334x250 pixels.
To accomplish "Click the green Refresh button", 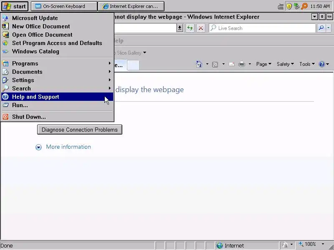I will pos(190,28).
